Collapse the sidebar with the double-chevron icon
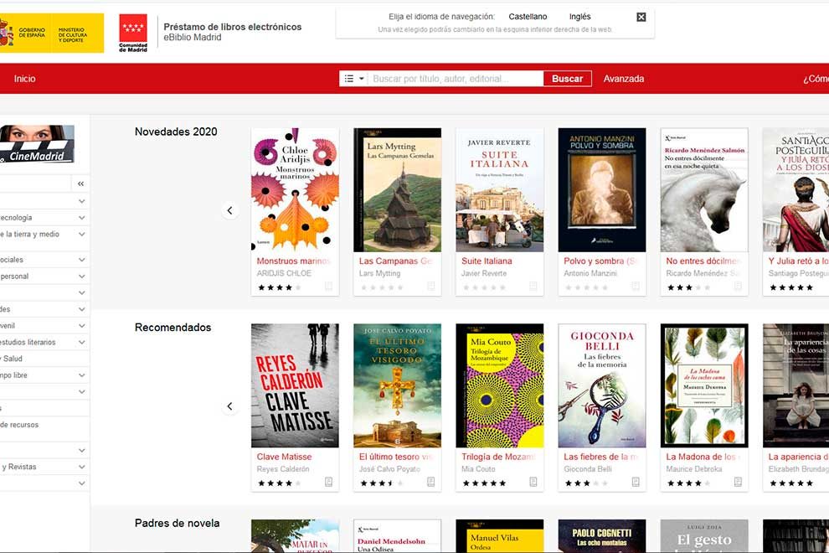The image size is (829, 553). (x=80, y=183)
